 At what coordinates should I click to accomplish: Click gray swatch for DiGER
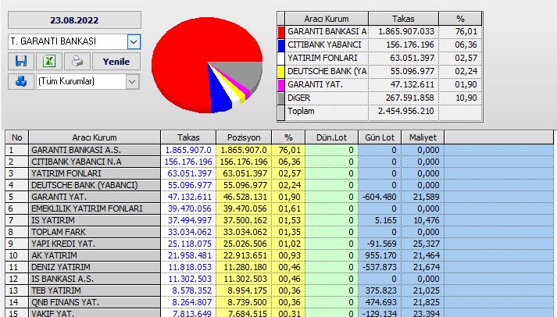click(x=281, y=98)
